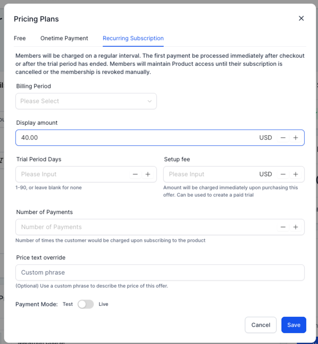Click into the Display amount field
This screenshot has height=344, width=318.
point(136,138)
